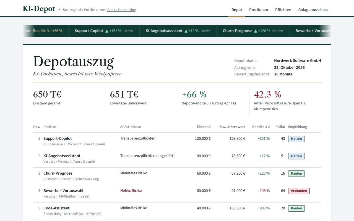Click the Halten badge in the KI-Angebotsassistent row
Screen dimensions: 354x221
[296, 156]
